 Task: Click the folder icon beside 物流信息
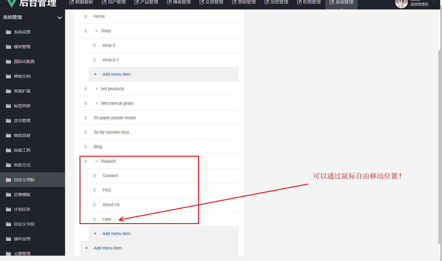tap(9, 135)
